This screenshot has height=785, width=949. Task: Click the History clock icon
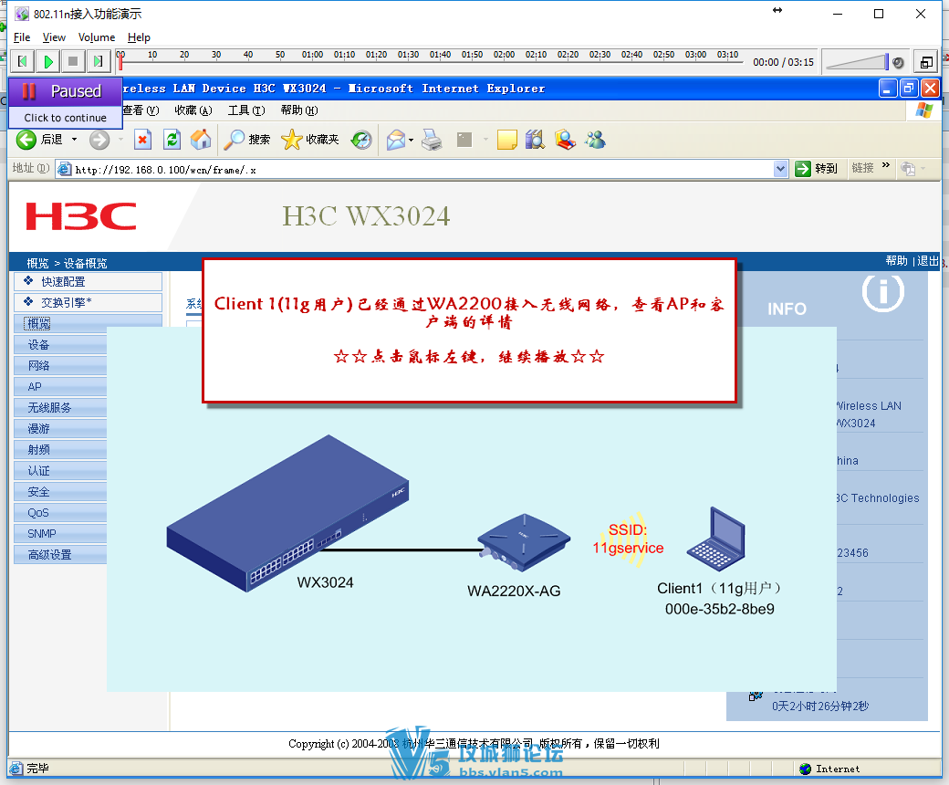click(361, 140)
